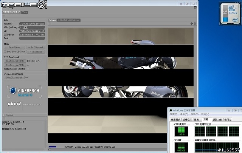Click the Multiple CPU Render Test console line
Viewport: 242px width, 153px height.
point(14,128)
